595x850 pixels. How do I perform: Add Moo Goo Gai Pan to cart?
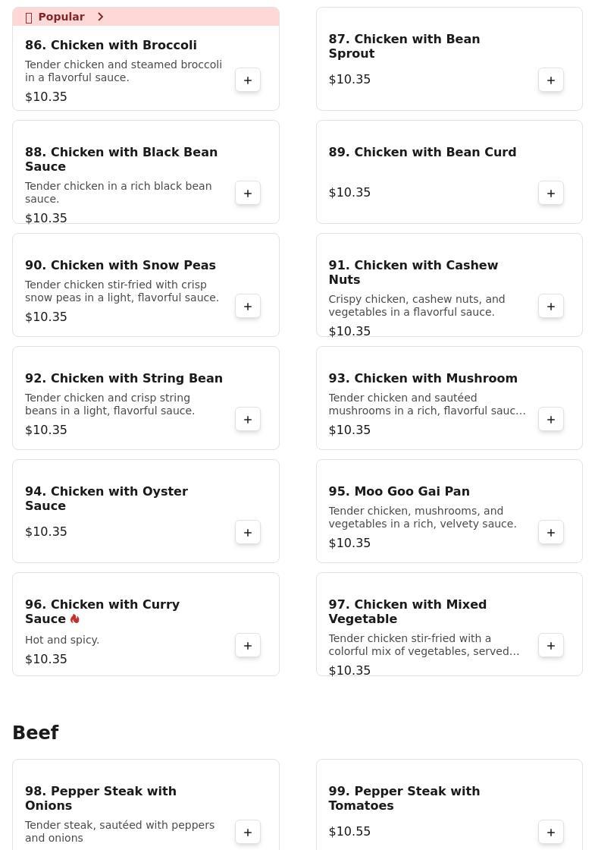[x=551, y=533]
